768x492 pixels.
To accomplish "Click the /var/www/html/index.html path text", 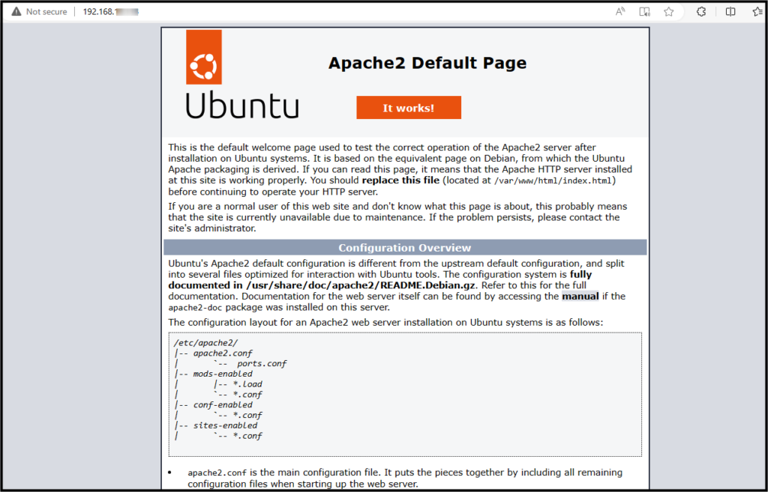I will 556,180.
